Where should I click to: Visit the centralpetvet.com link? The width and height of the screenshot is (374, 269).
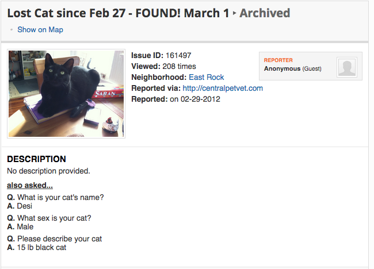(223, 88)
